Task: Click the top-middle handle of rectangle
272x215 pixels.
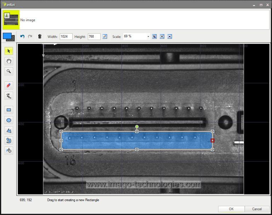Action: (x=137, y=131)
